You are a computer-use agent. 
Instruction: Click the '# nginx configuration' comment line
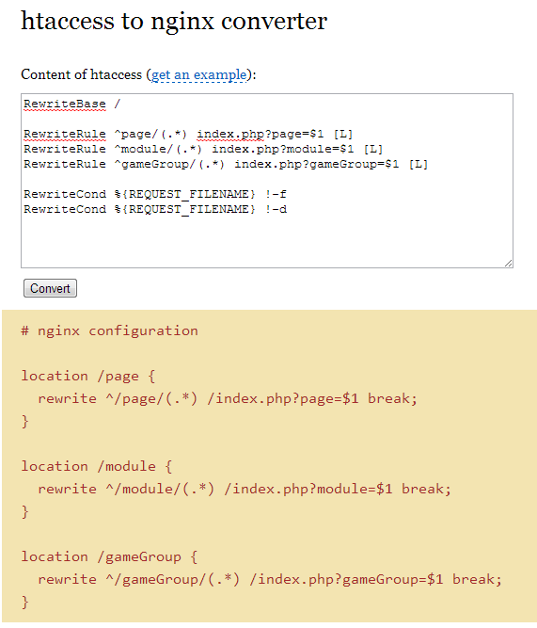tap(109, 331)
